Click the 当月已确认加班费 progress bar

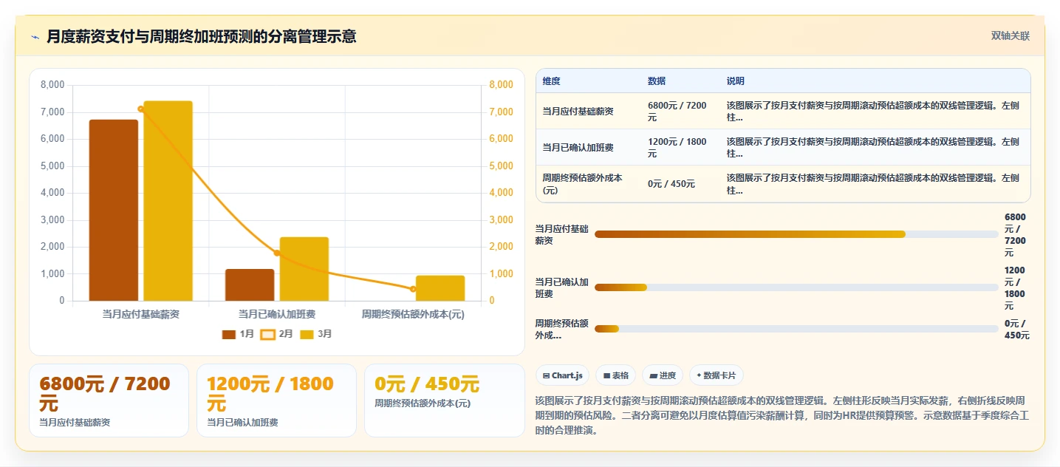click(796, 287)
